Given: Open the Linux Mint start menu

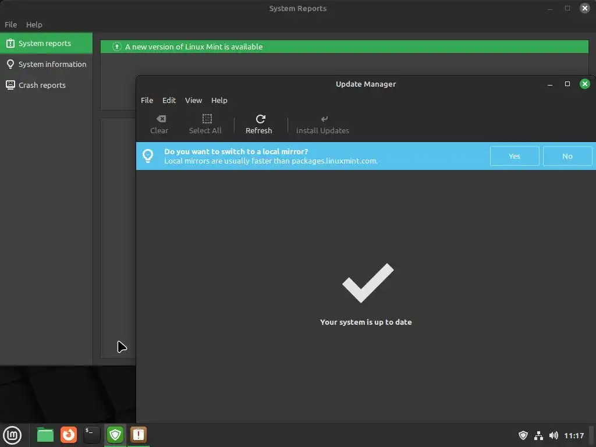Looking at the screenshot, I should (13, 435).
